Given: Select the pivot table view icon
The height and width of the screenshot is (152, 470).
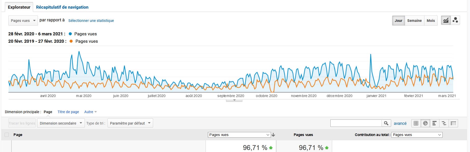Looking at the screenshot, I should click(x=453, y=123).
